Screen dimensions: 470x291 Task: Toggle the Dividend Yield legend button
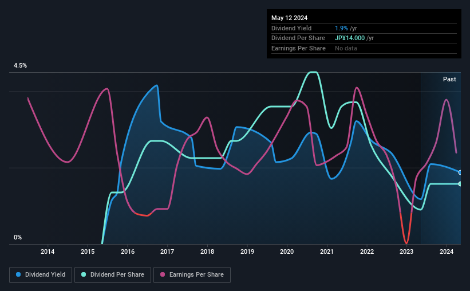(x=41, y=275)
